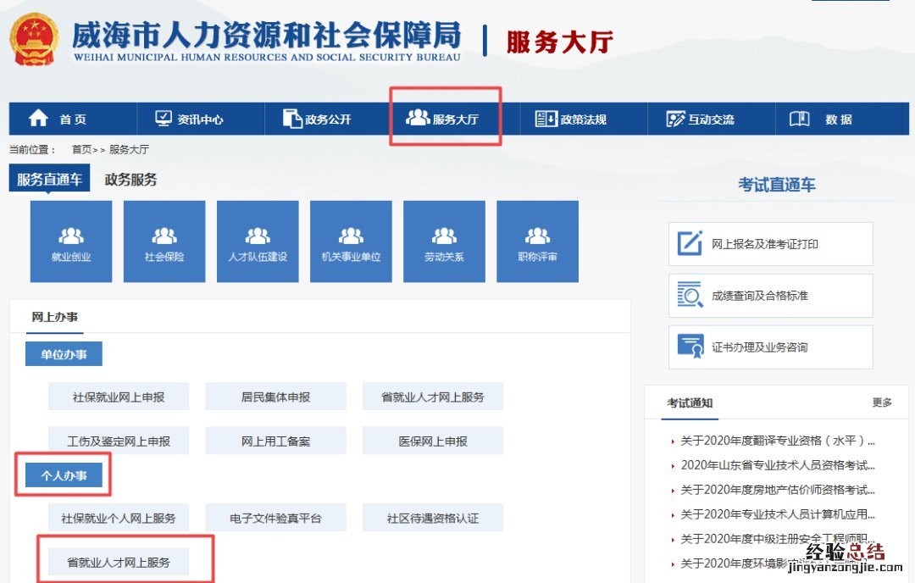Screen dimensions: 915x583
Task: Click the 劳动关系 tile icon
Action: pyautogui.click(x=444, y=236)
